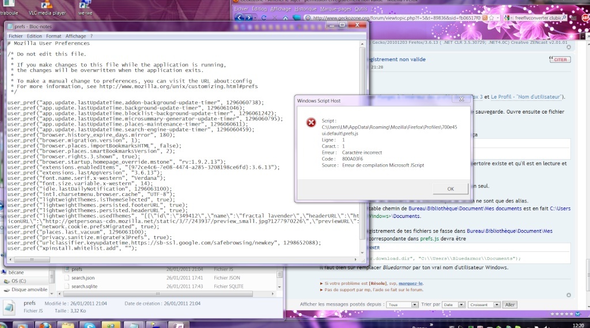Open Firefox Historique menu

pos(305,9)
